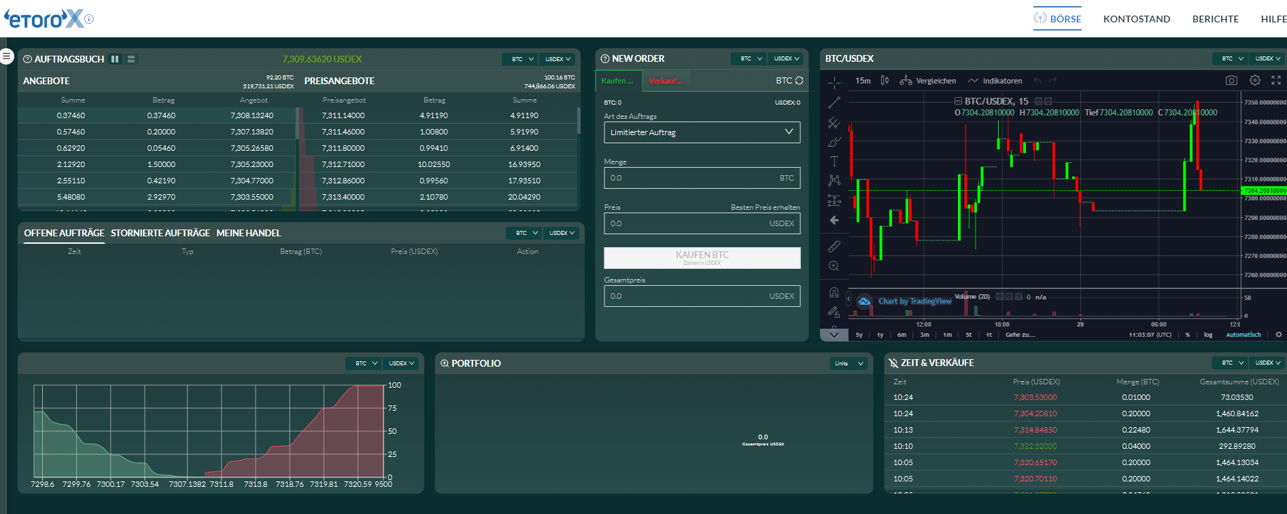Screen dimensions: 1287x514
Task: Open the KONTOSTAND page
Action: tap(1137, 19)
